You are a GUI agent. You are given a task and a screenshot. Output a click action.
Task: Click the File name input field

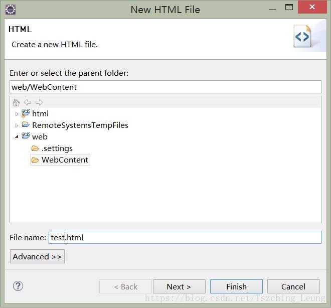tap(185, 237)
